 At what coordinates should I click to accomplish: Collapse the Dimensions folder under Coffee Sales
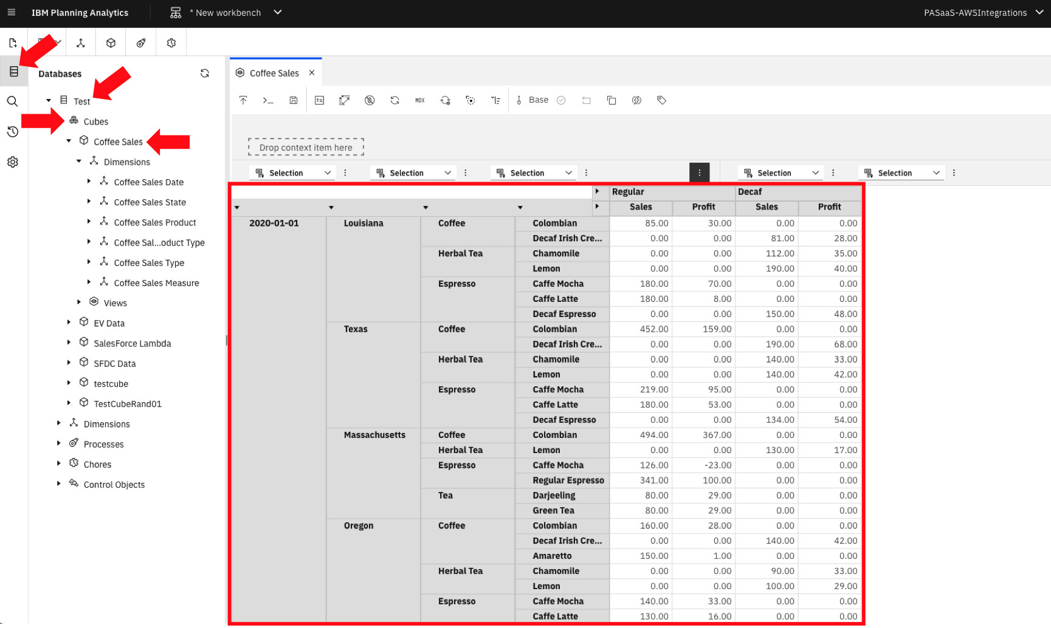pos(79,161)
